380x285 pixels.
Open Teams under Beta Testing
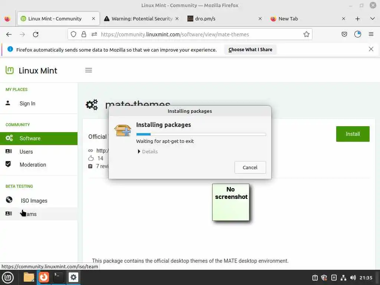click(39, 214)
